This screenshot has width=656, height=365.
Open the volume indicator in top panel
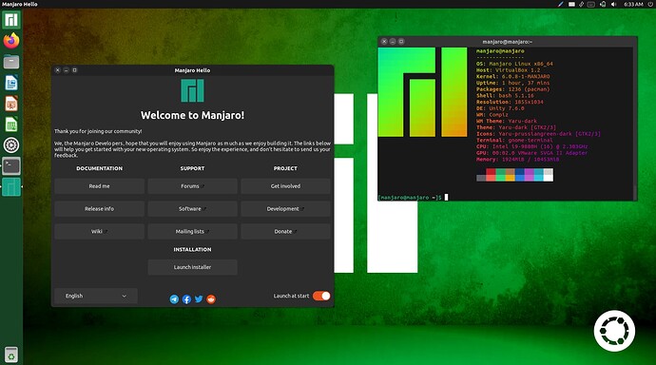pos(614,4)
